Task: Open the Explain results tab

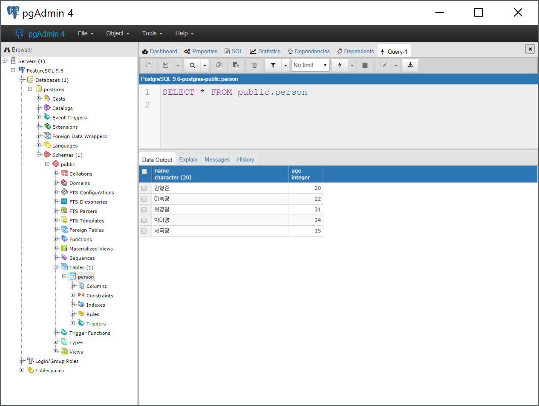Action: click(x=188, y=159)
